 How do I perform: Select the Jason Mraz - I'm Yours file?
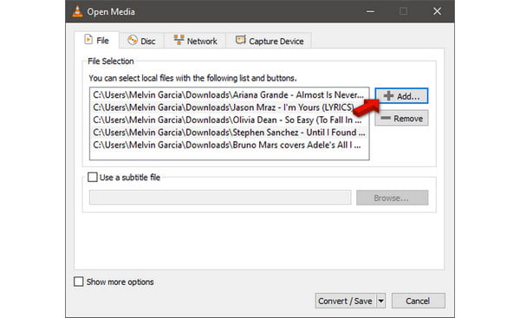pyautogui.click(x=229, y=107)
